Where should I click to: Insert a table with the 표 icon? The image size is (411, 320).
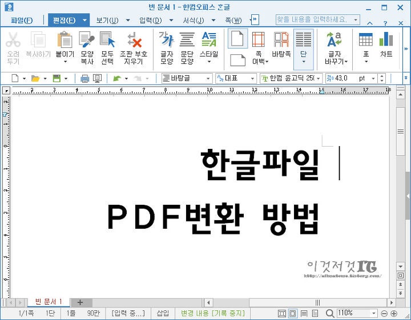[366, 40]
